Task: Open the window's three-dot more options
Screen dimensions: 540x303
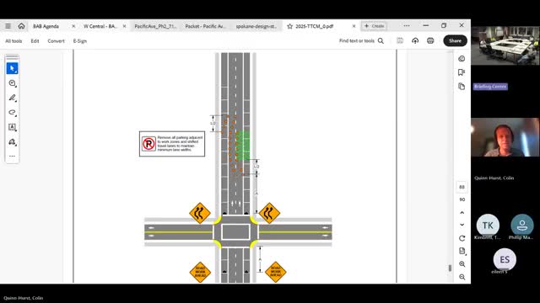Action: point(407,26)
